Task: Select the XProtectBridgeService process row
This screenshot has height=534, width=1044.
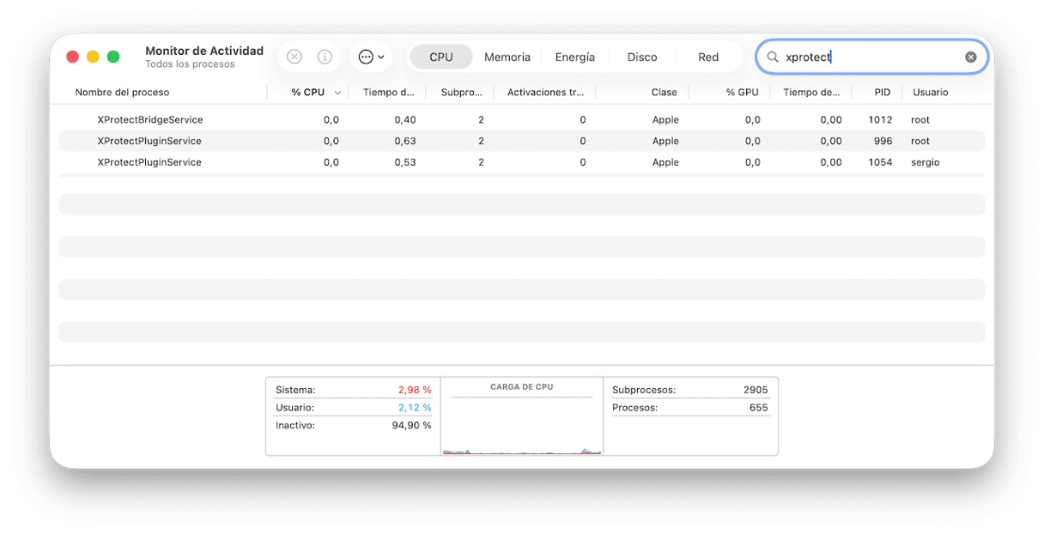Action: click(x=150, y=119)
